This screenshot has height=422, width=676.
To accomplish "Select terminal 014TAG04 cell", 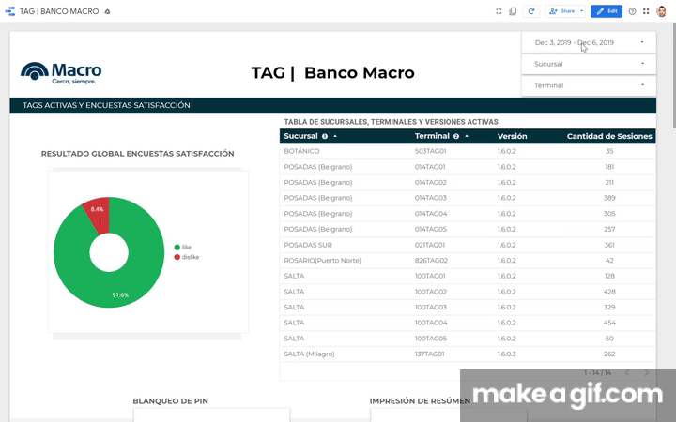I will [430, 214].
